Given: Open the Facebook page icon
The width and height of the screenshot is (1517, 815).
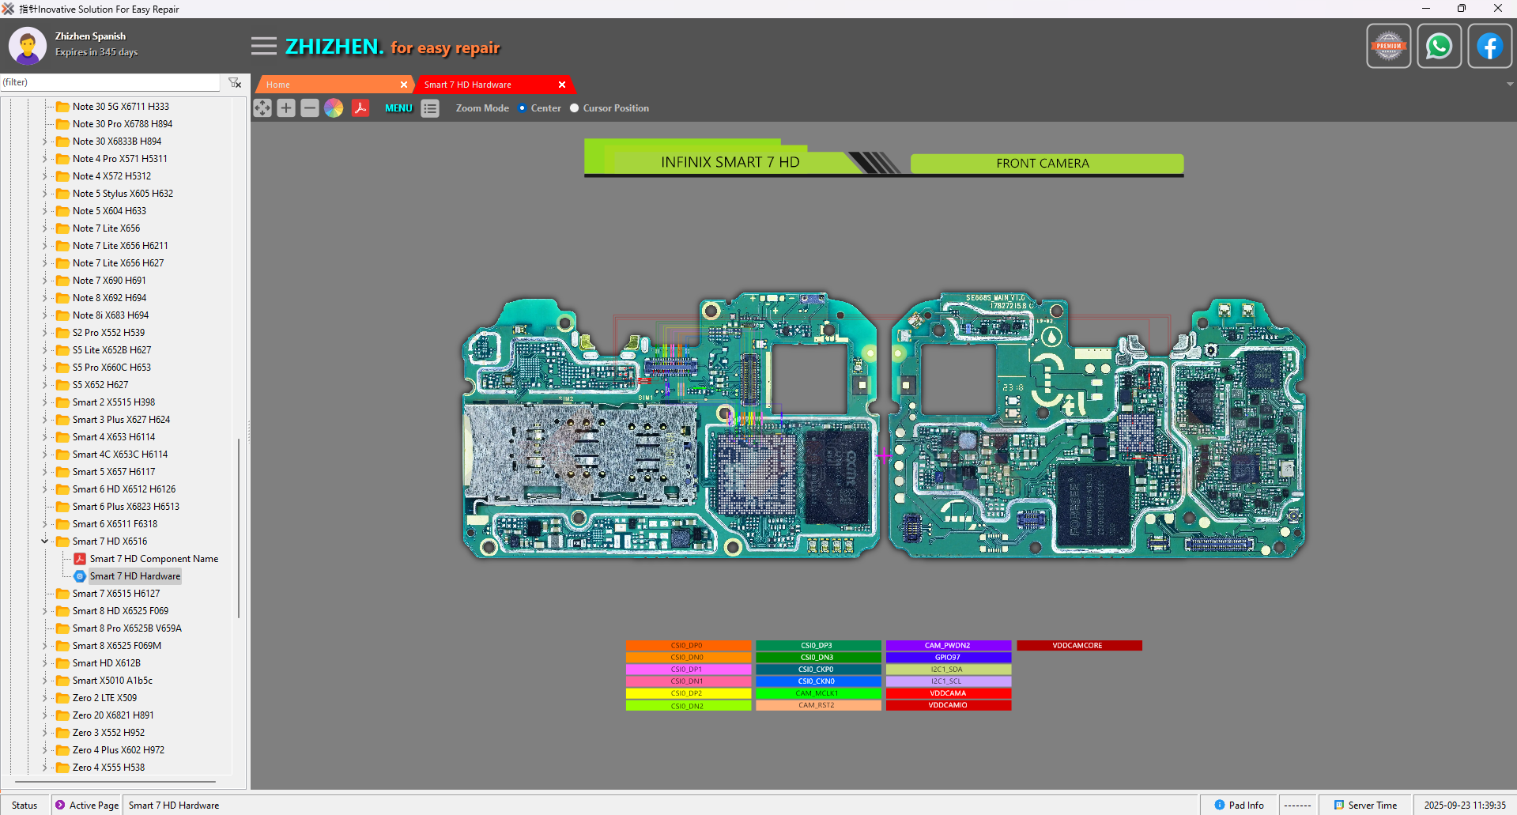Looking at the screenshot, I should coord(1490,46).
